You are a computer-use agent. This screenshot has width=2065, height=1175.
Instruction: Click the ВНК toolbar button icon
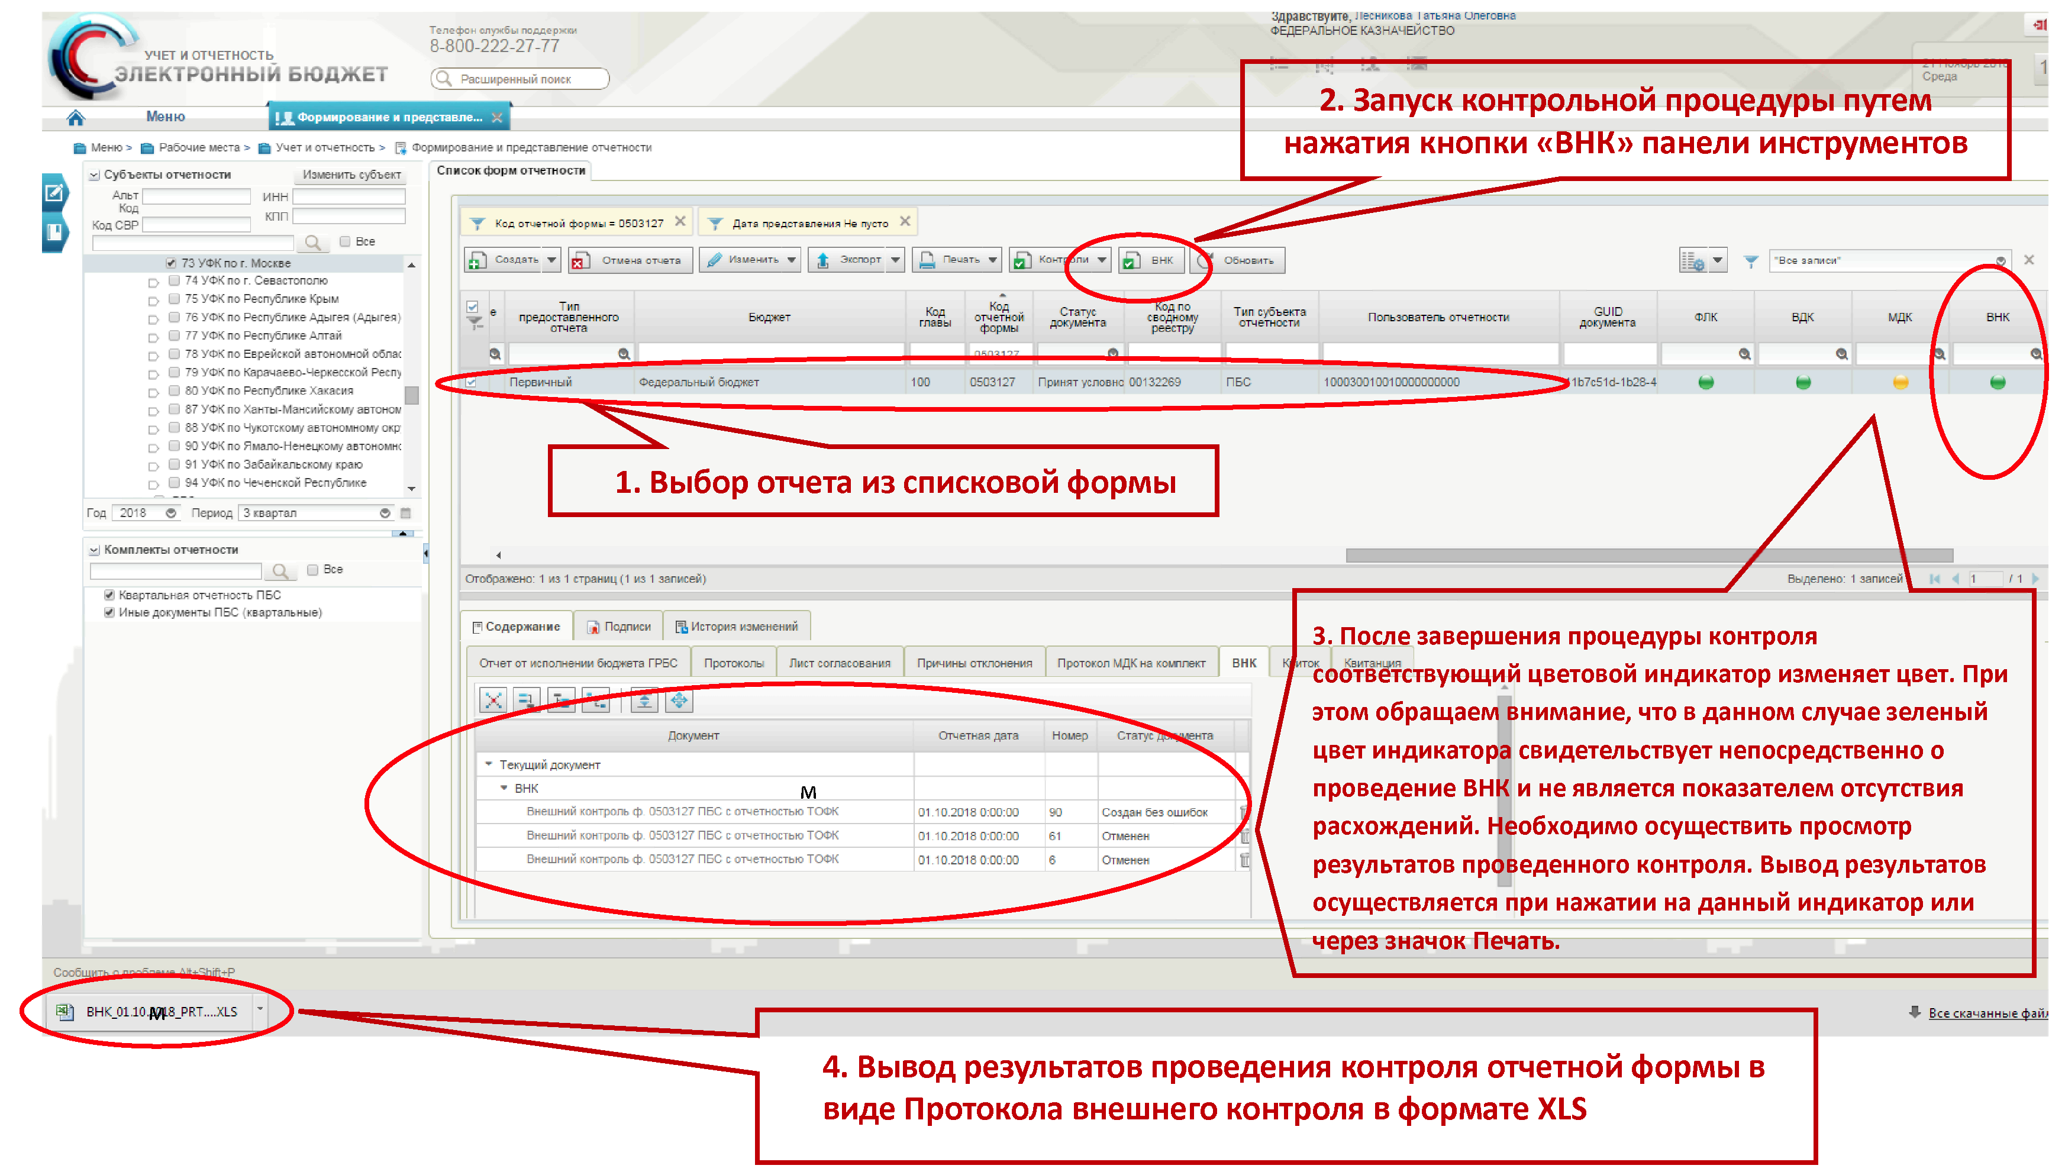[x=1131, y=261]
